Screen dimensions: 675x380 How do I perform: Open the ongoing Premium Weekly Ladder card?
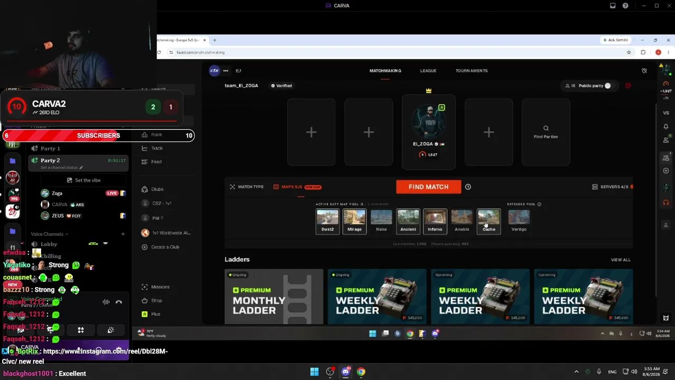377,297
